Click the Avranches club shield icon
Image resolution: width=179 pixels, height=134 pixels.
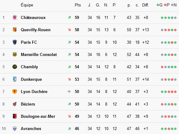15,128
